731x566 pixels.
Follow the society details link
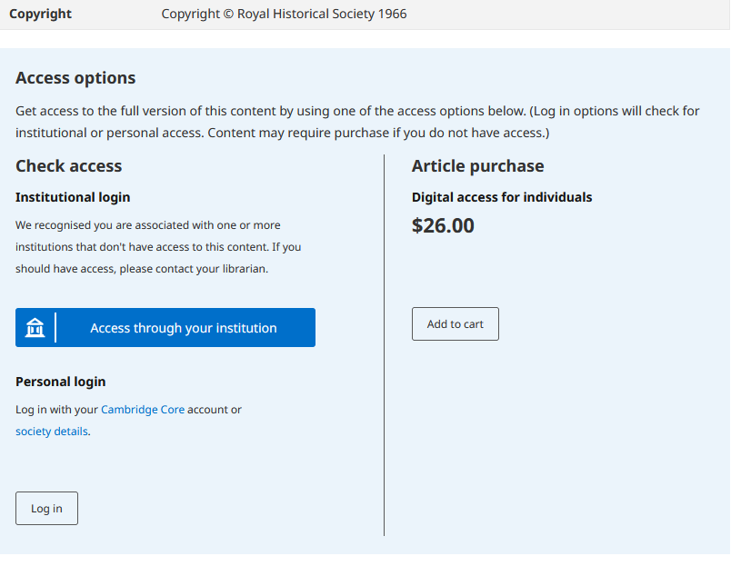coord(52,432)
